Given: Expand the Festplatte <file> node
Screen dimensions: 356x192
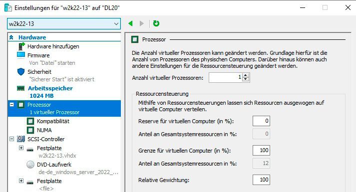Looking at the screenshot, I should tap(21, 181).
